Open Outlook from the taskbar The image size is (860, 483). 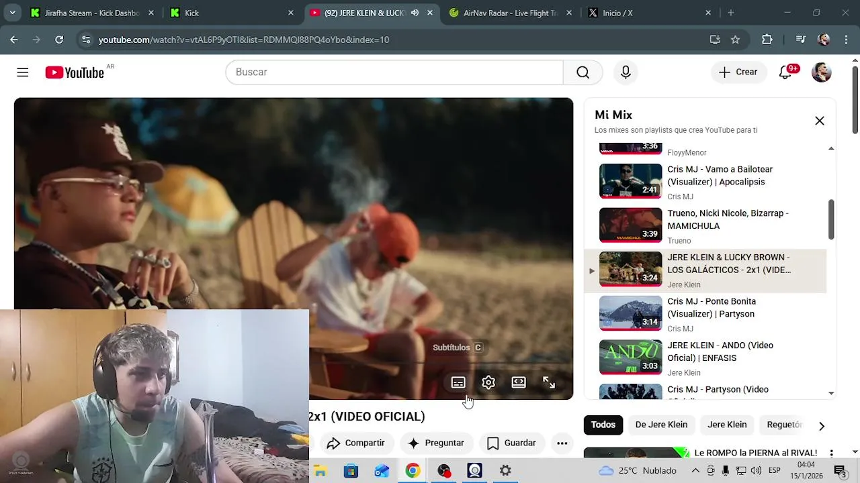382,471
